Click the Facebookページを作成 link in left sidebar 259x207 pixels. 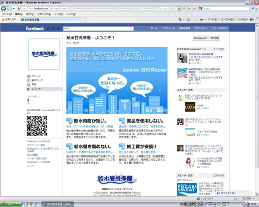[38, 141]
